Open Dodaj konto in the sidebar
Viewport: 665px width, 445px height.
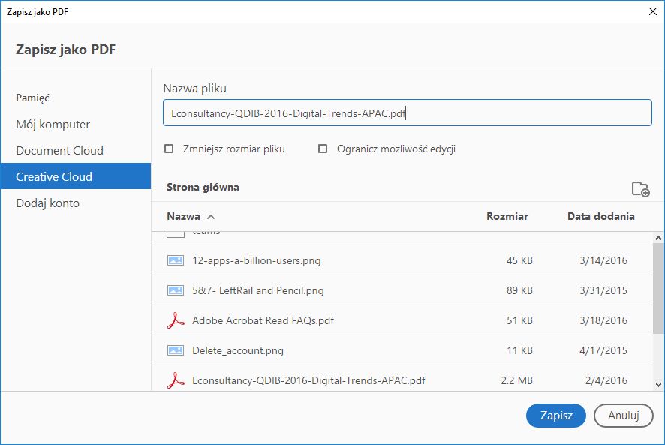tap(48, 203)
